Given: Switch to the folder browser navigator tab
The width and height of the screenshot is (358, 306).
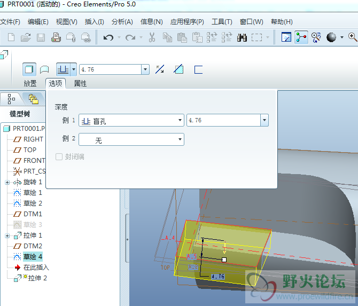Looking at the screenshot, I should pyautogui.click(x=33, y=99).
